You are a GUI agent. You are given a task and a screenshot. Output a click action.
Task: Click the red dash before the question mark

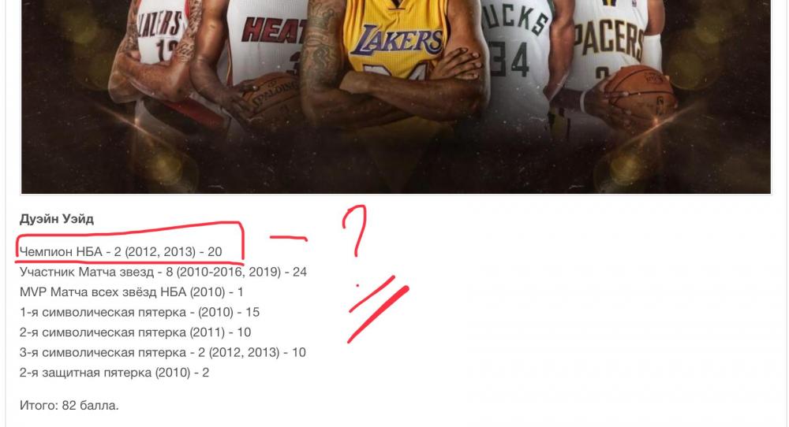[x=288, y=238]
